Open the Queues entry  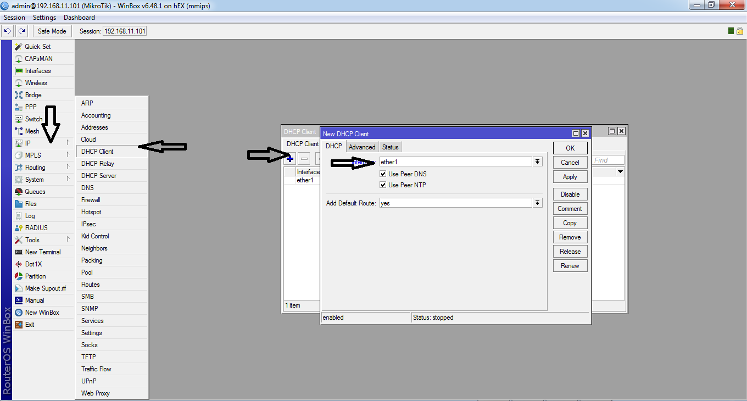pos(43,192)
